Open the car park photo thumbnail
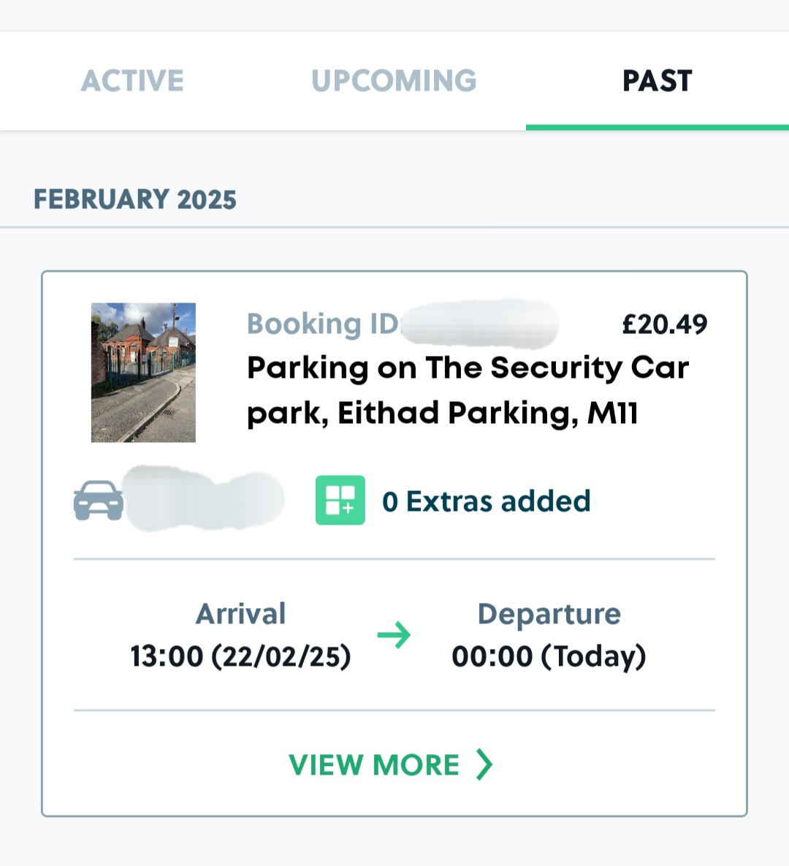789x866 pixels. (x=143, y=373)
